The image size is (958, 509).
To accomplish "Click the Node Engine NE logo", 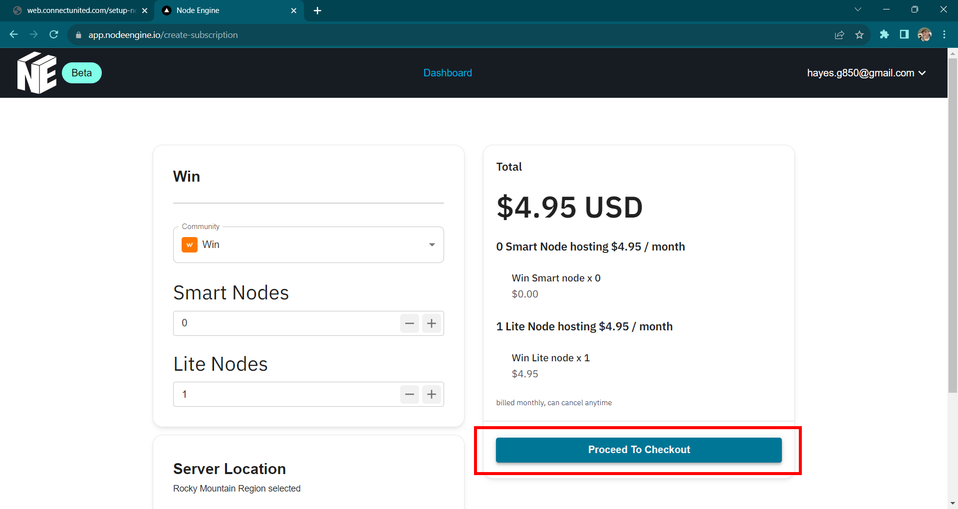I will click(37, 73).
